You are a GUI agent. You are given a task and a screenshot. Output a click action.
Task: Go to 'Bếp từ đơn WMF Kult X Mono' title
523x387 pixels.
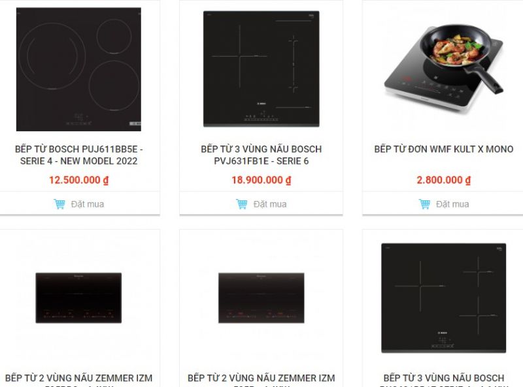[444, 149]
